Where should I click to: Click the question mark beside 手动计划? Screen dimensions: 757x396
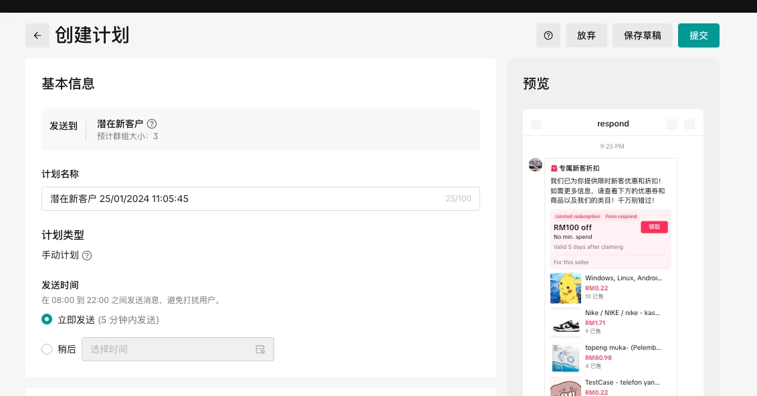(x=87, y=256)
